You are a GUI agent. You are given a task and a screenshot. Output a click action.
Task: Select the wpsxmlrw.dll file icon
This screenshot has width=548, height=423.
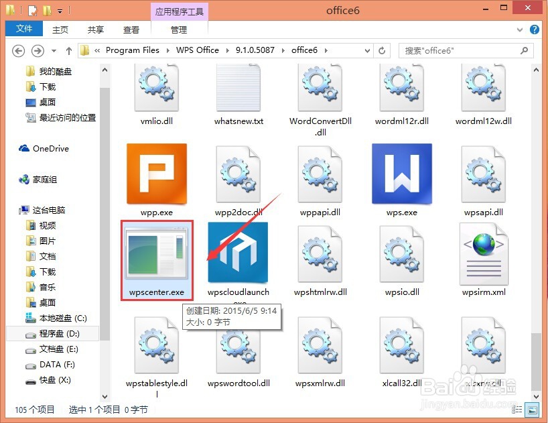pos(320,345)
